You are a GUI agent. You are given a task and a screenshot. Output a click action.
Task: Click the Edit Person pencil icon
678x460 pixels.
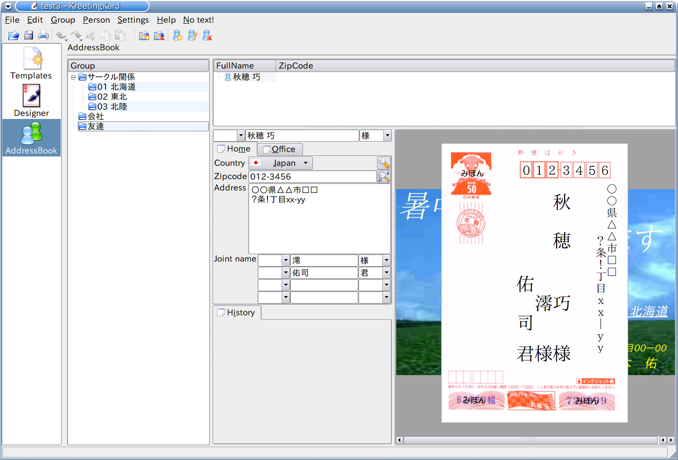(192, 36)
